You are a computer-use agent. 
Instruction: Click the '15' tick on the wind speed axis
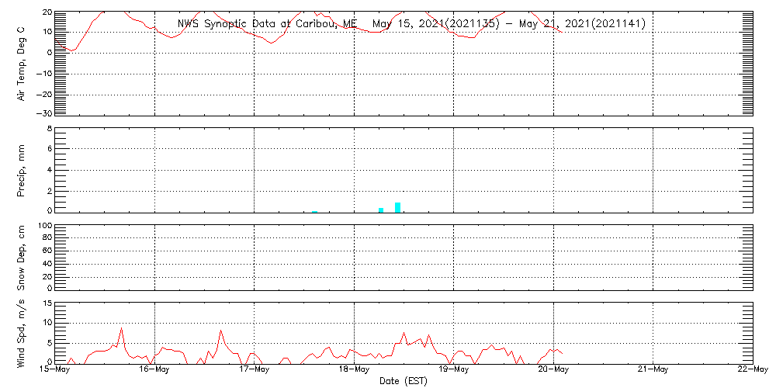(x=46, y=303)
